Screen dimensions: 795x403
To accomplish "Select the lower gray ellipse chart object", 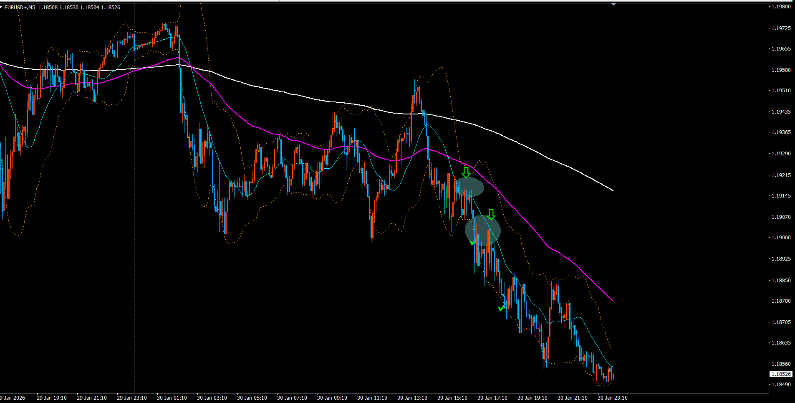I will pos(483,231).
